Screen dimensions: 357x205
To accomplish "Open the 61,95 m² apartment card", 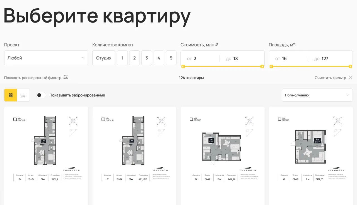I will [134, 156].
